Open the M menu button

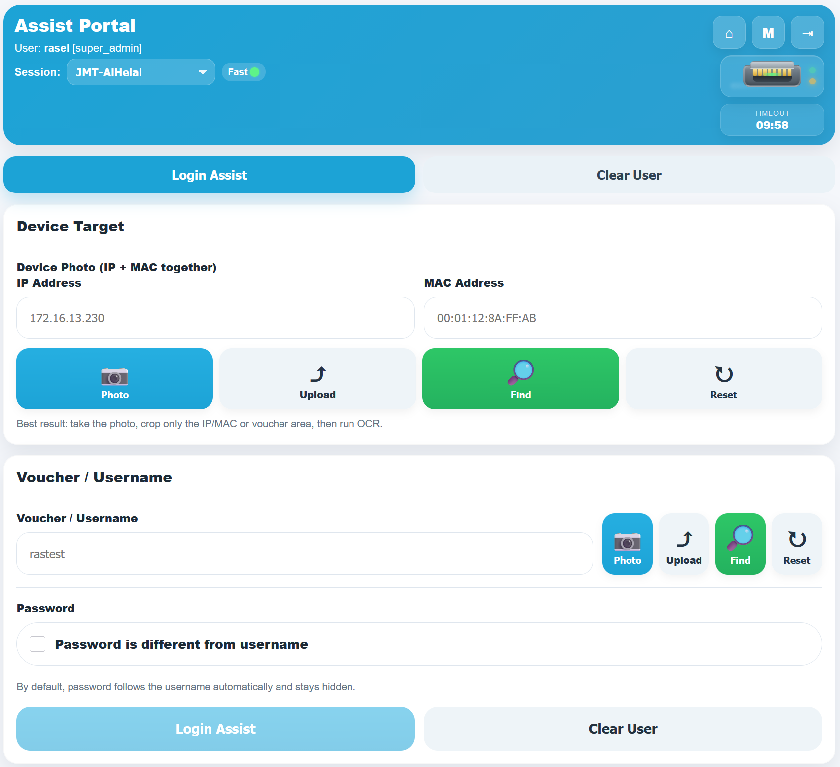pos(768,33)
